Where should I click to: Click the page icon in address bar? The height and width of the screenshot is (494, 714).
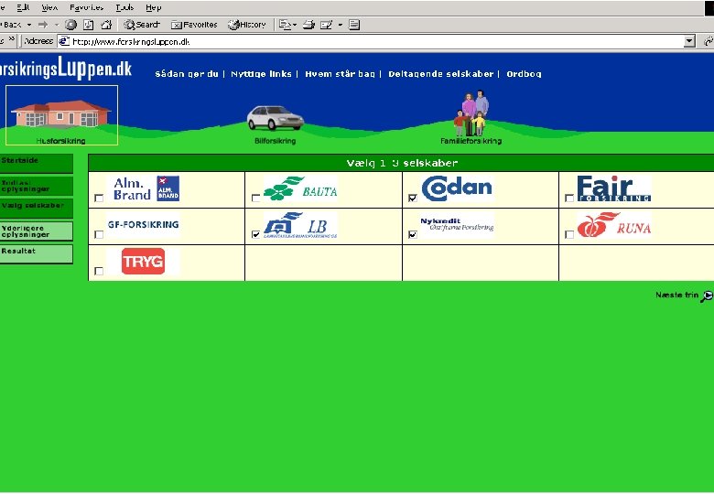(64, 41)
